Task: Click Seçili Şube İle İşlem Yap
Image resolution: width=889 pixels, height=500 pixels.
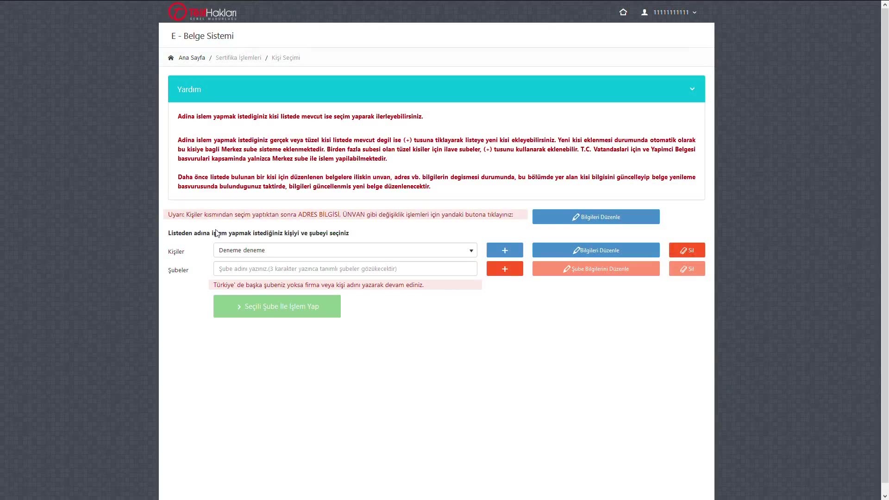Action: (x=277, y=306)
